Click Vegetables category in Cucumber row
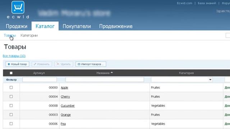 click(158, 106)
